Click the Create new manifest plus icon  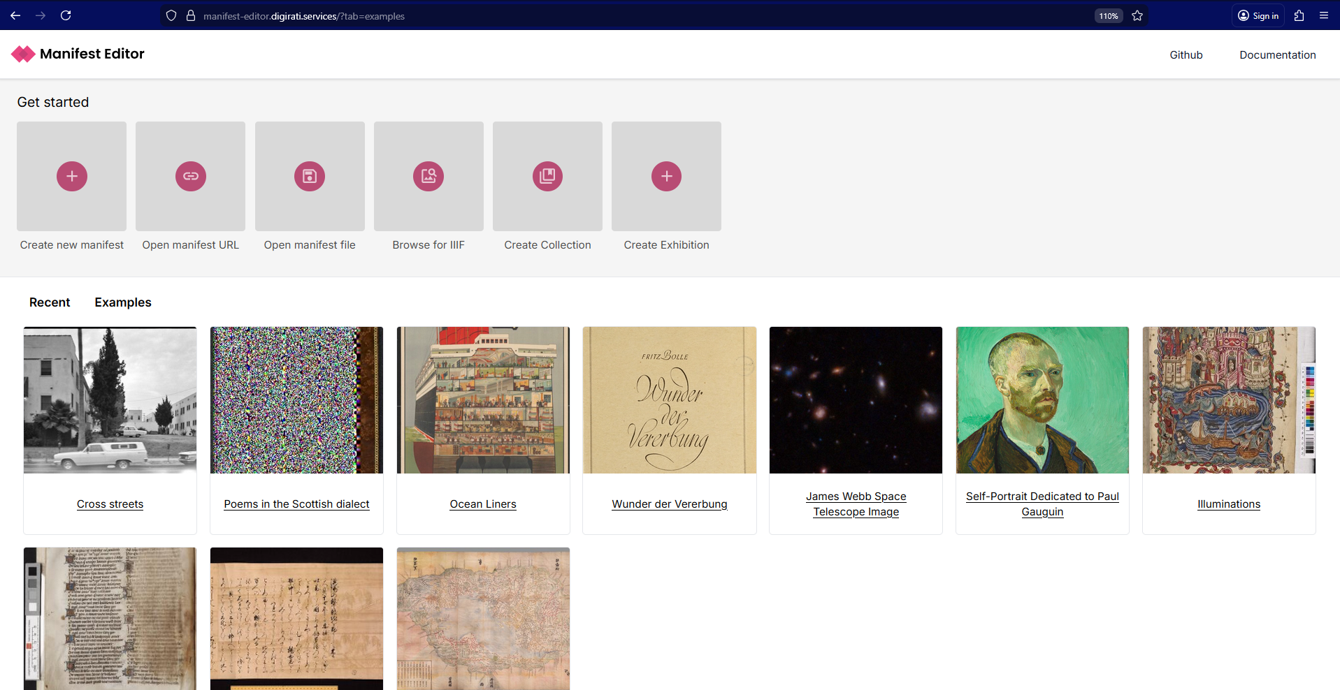pos(71,176)
